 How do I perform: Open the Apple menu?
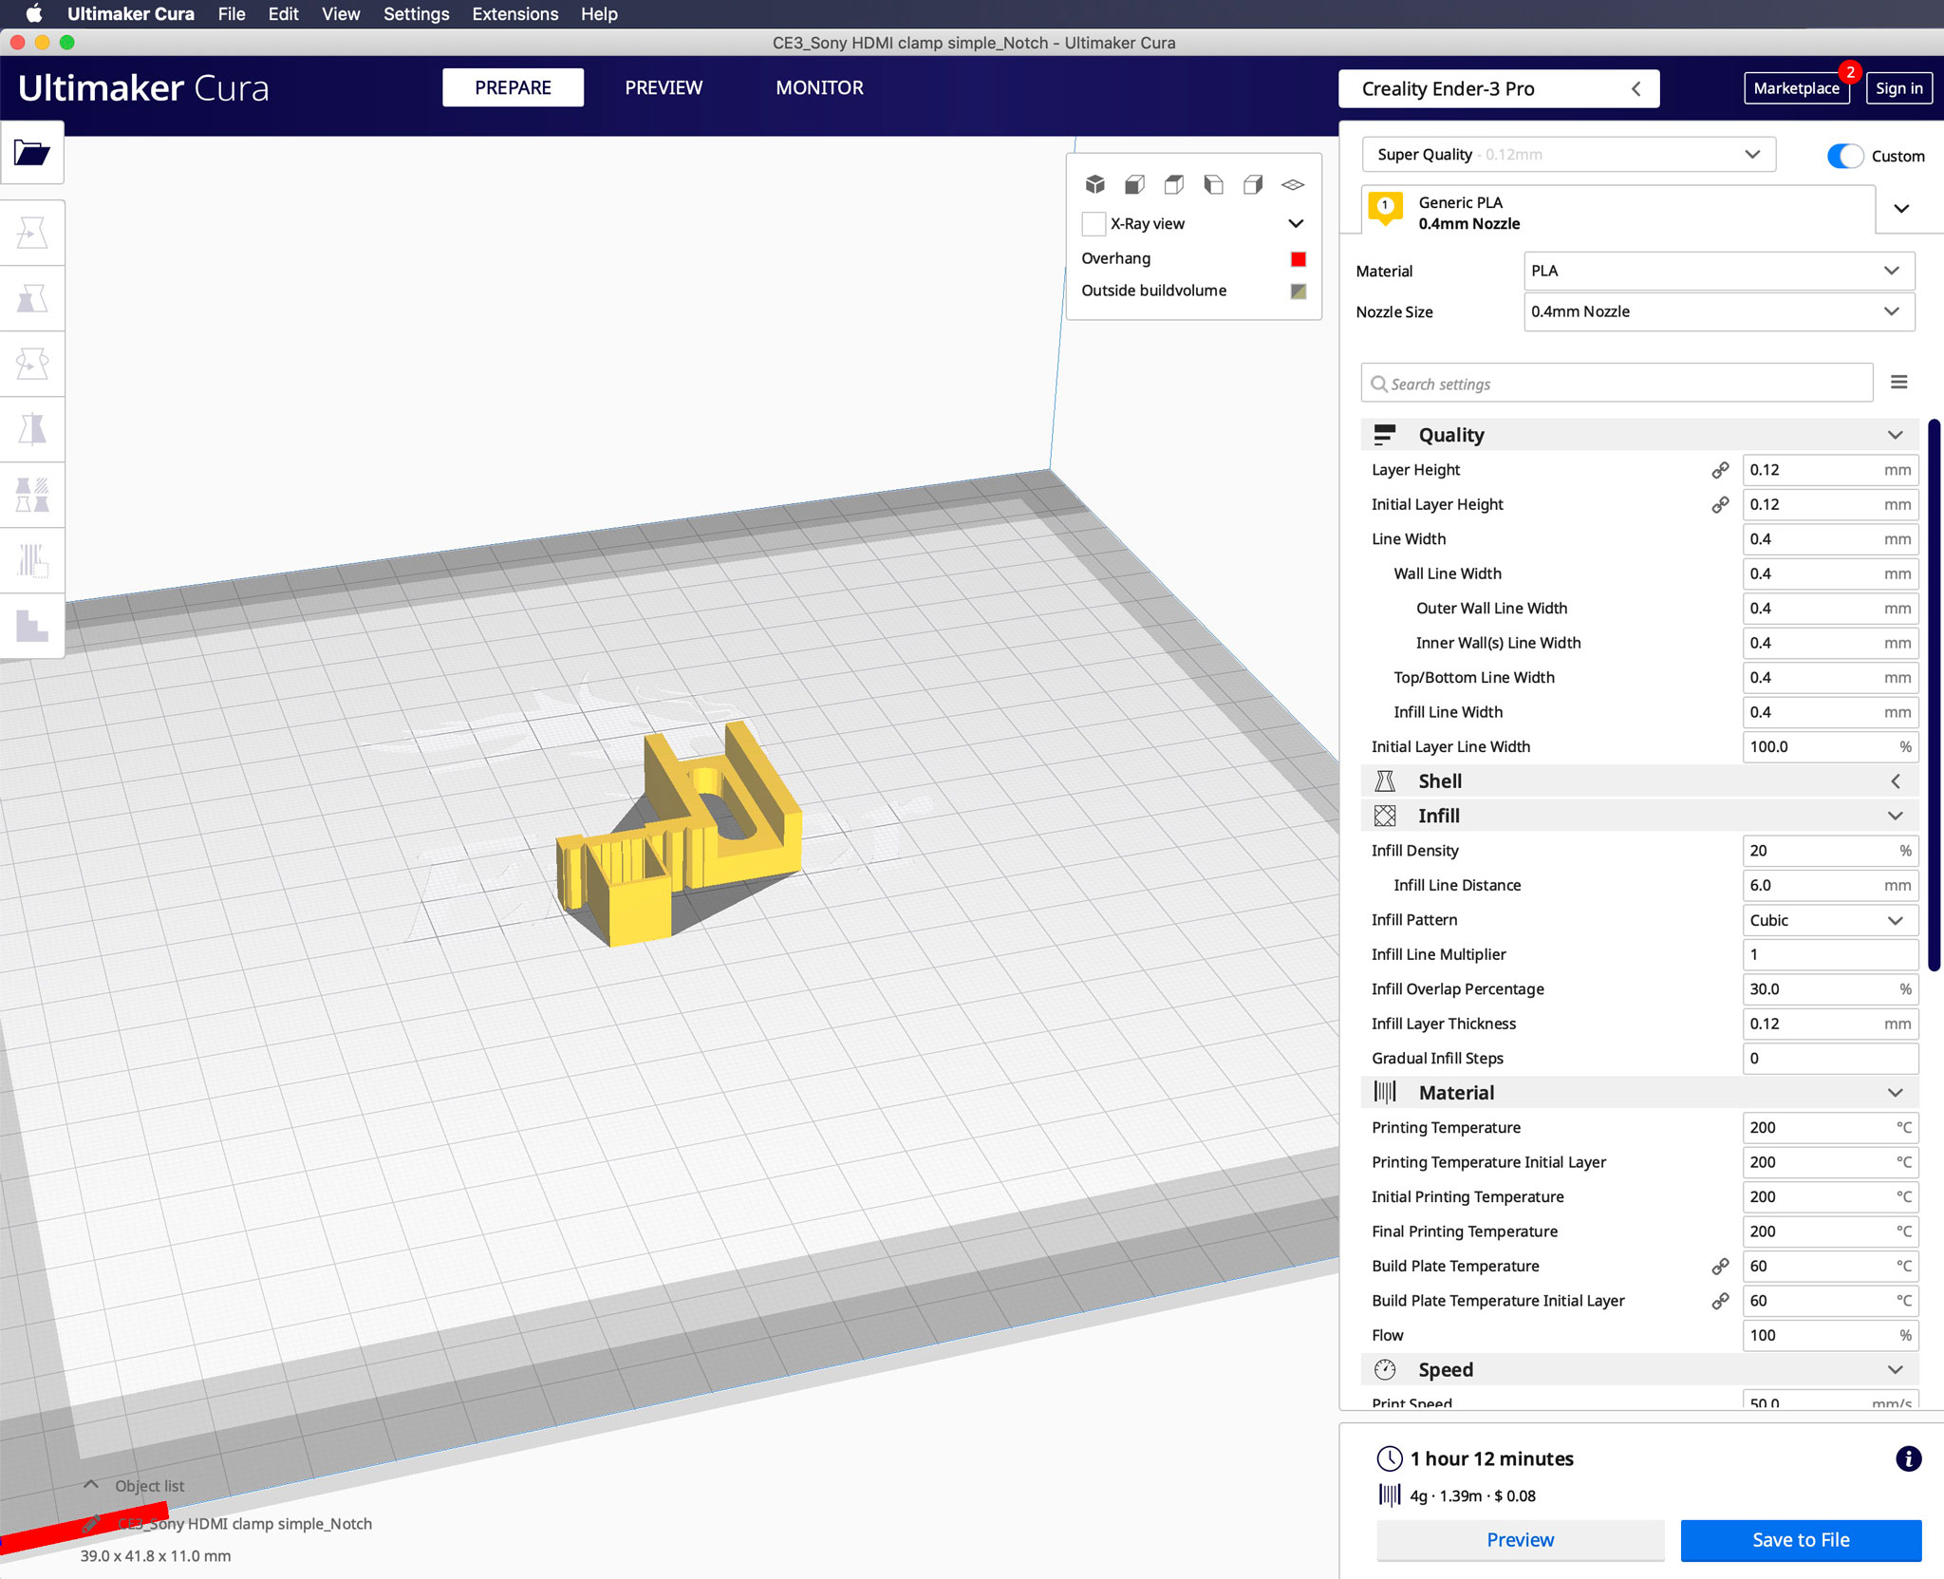click(x=34, y=13)
